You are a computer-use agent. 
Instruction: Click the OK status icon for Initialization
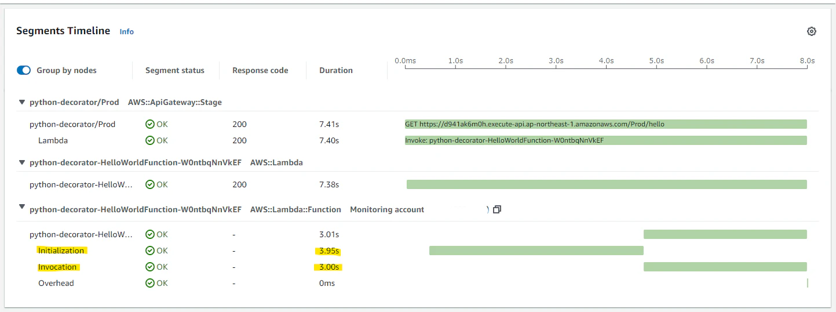[150, 251]
